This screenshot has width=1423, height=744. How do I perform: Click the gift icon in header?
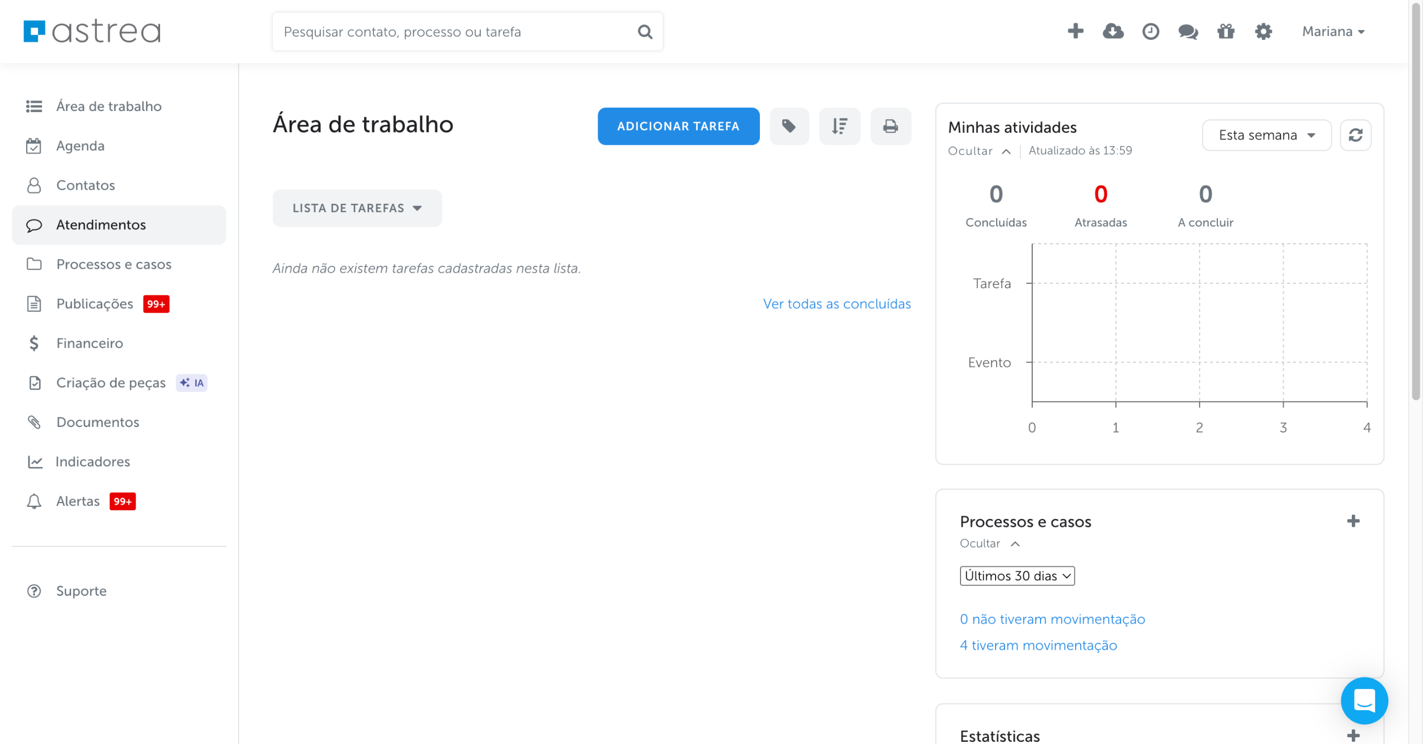(x=1226, y=31)
